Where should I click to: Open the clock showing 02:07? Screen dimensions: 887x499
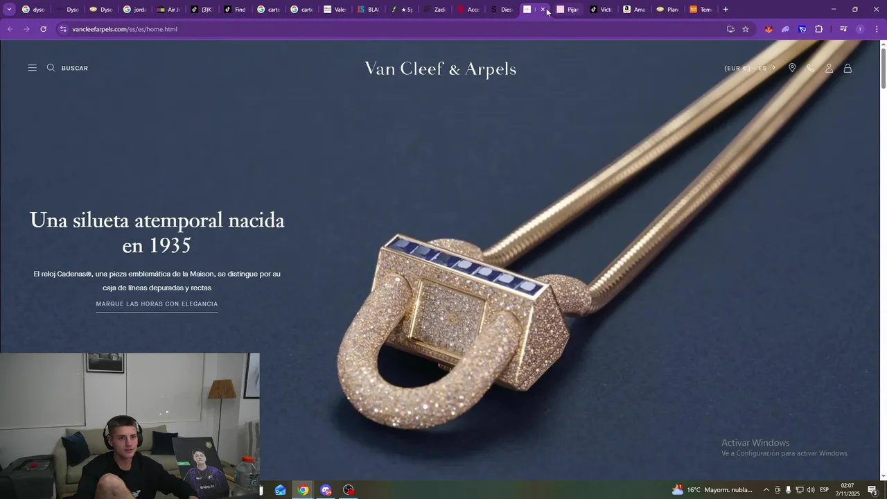(x=847, y=490)
